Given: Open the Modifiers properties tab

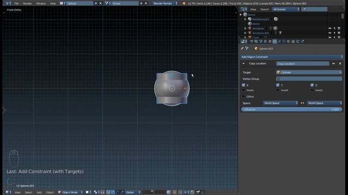Looking at the screenshot, I should pyautogui.click(x=279, y=41).
